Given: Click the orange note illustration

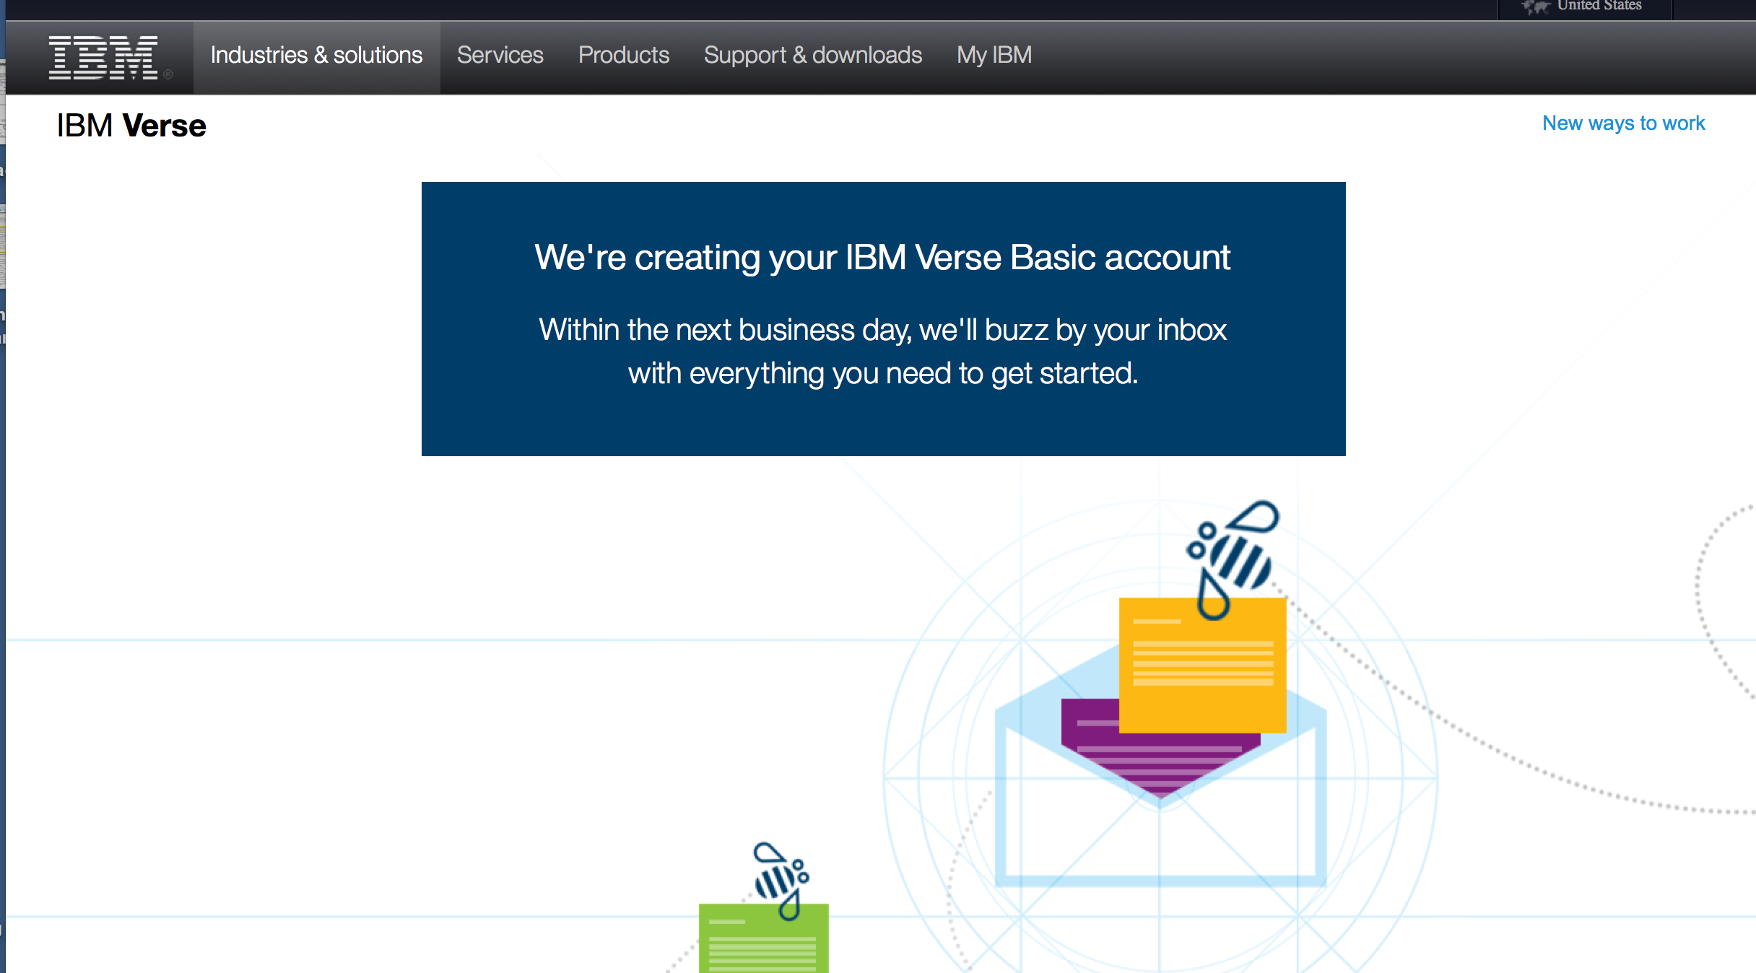Looking at the screenshot, I should [x=1203, y=666].
